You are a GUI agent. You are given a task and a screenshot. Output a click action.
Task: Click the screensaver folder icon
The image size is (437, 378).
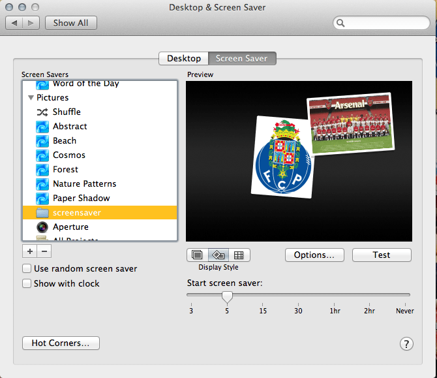coord(42,213)
